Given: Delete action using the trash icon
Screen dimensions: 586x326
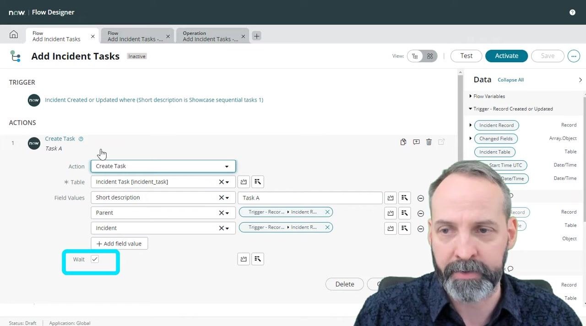Looking at the screenshot, I should pyautogui.click(x=429, y=142).
